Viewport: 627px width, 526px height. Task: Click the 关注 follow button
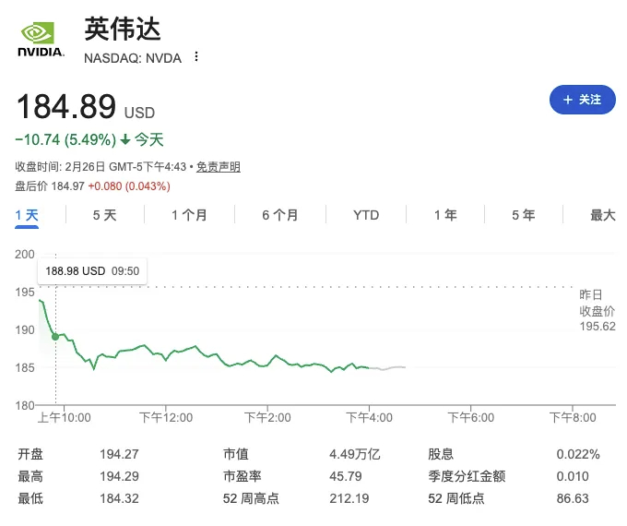(x=582, y=100)
